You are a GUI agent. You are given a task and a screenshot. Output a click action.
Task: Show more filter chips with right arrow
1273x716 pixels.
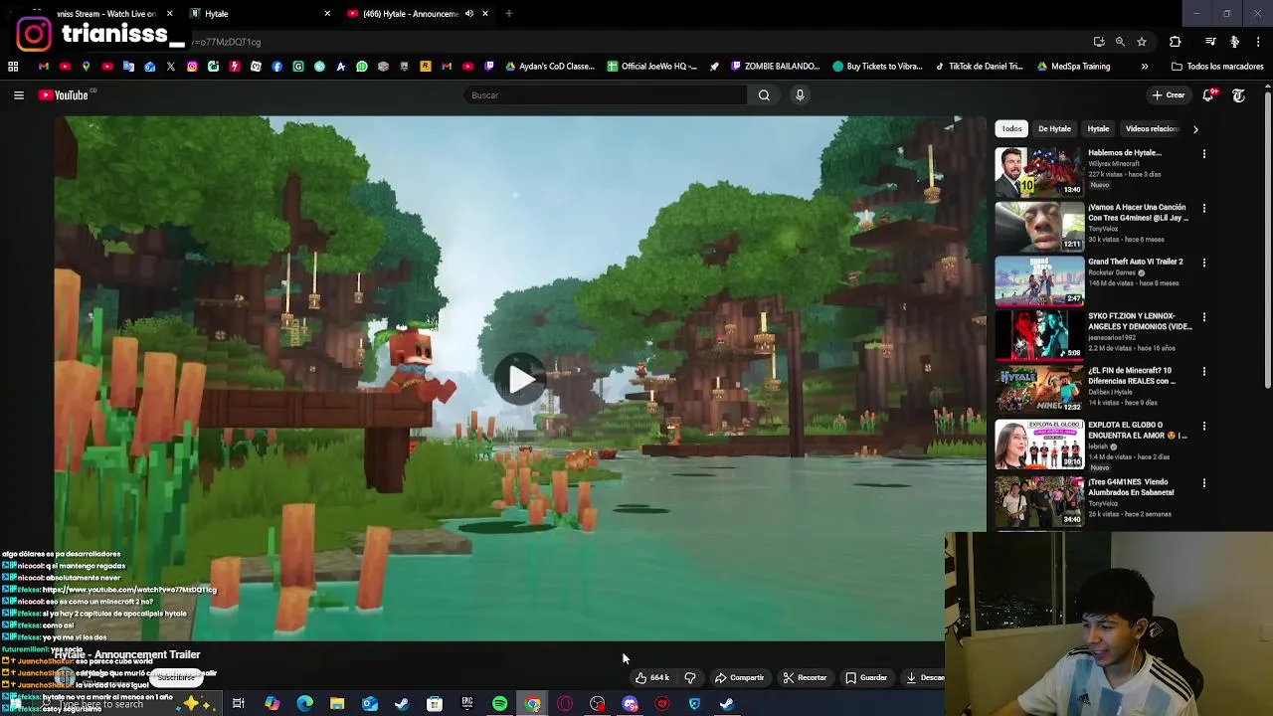(x=1195, y=129)
